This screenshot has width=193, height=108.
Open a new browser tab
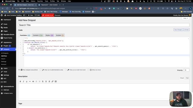63,5
